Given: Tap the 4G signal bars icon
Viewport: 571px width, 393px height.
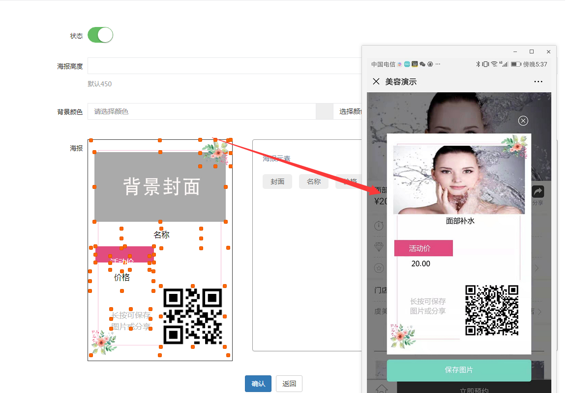Looking at the screenshot, I should (x=504, y=64).
